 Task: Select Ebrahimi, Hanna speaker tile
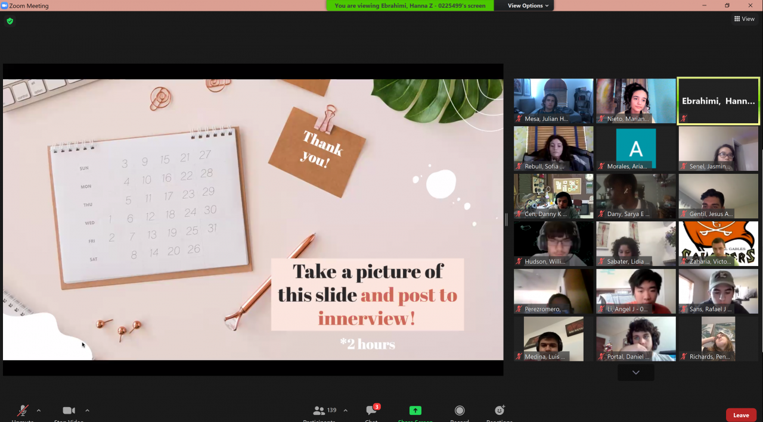click(718, 101)
